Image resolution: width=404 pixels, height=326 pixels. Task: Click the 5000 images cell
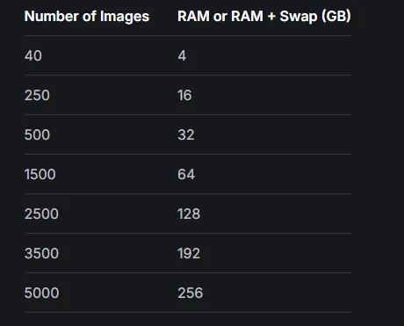[42, 293]
